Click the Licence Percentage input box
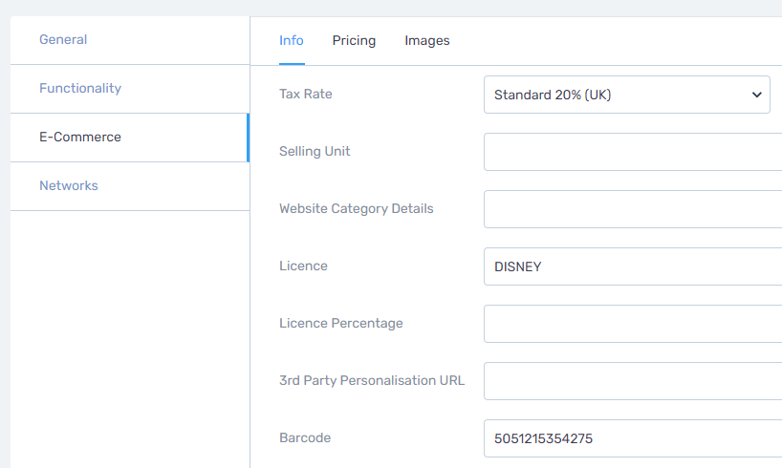The width and height of the screenshot is (782, 468). coord(633,324)
